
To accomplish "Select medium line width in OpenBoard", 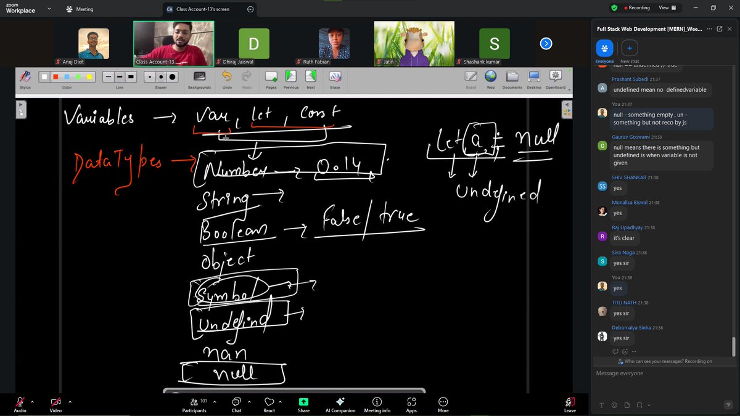I will click(119, 77).
